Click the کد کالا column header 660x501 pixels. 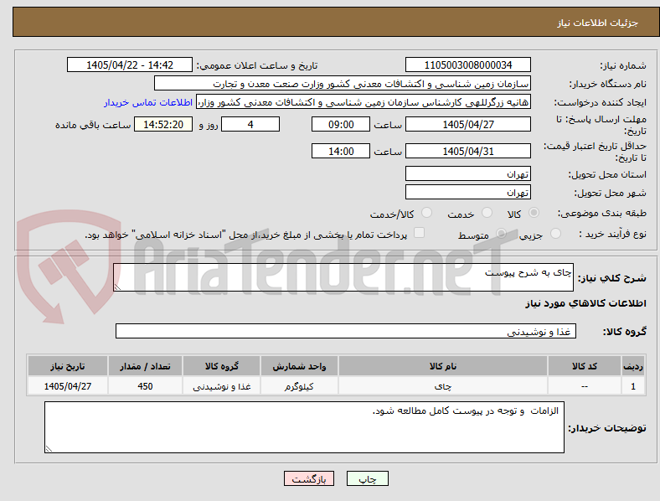[585, 366]
